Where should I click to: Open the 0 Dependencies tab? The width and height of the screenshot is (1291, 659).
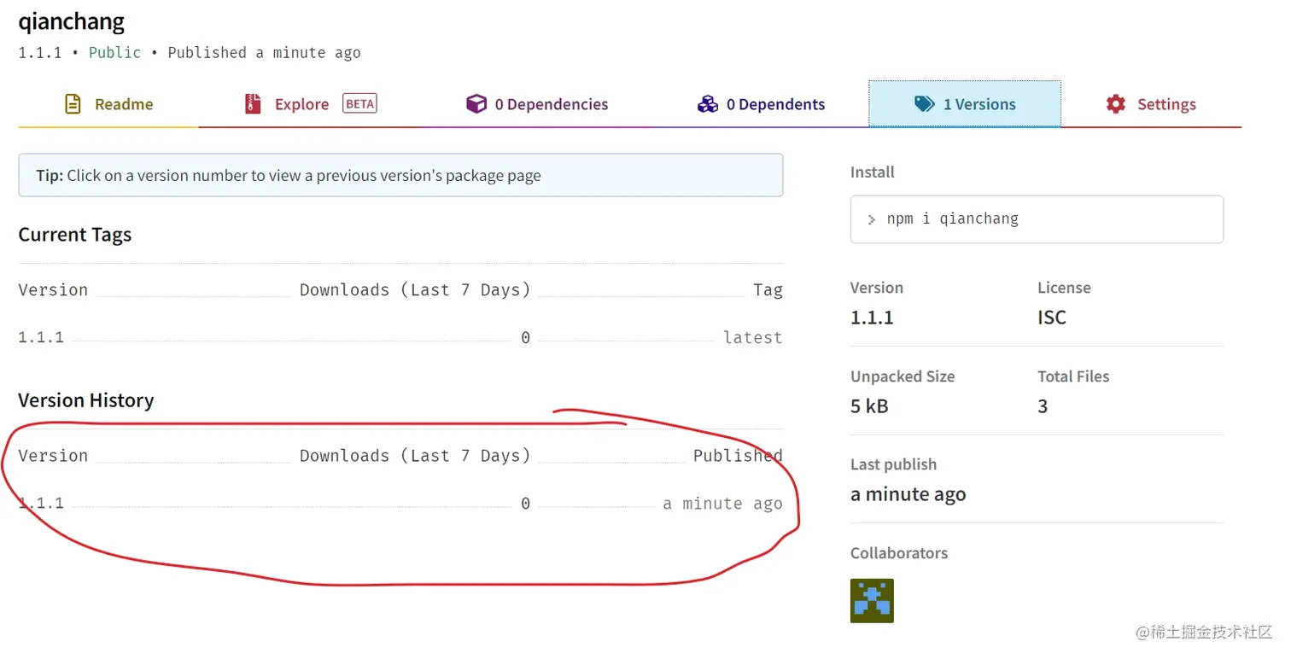pyautogui.click(x=551, y=103)
